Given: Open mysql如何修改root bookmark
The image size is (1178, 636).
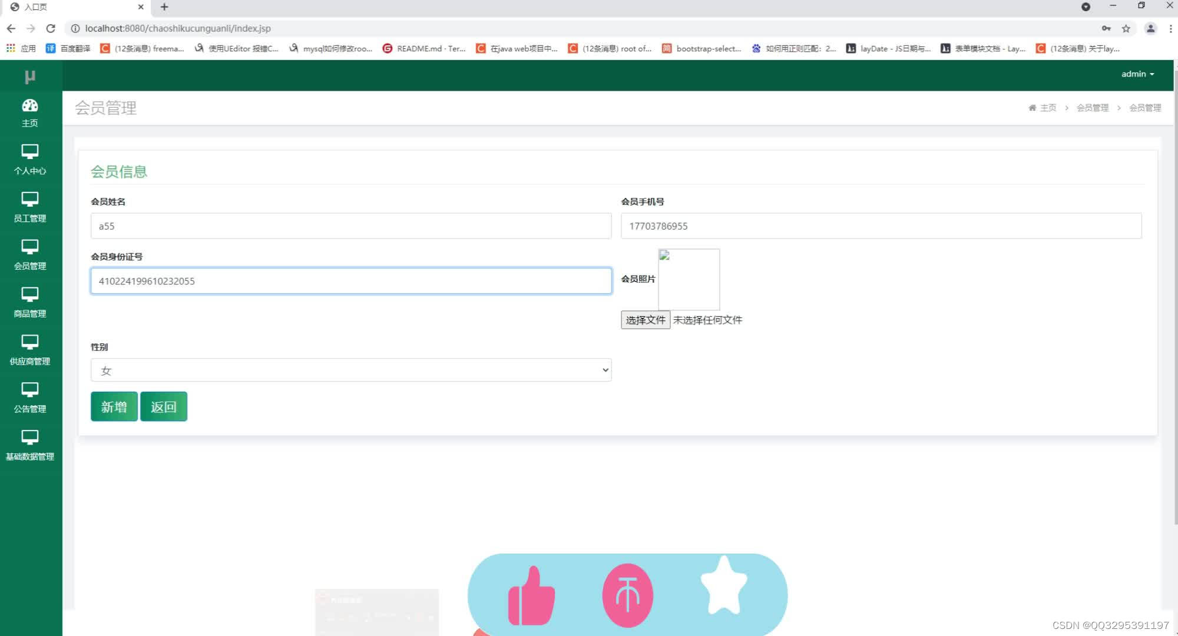Looking at the screenshot, I should click(330, 48).
